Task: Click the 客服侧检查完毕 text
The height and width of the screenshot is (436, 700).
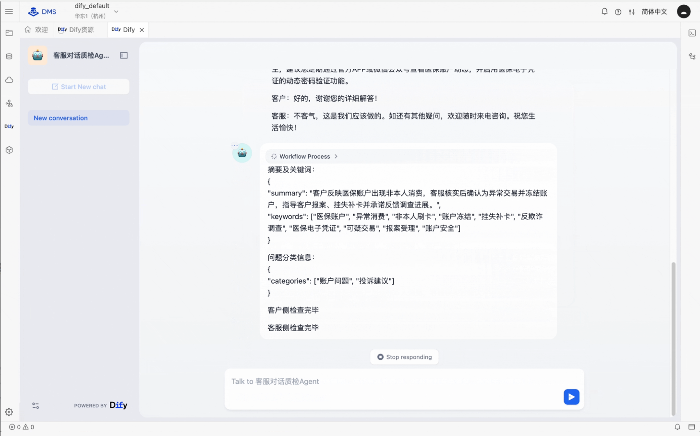Action: 293,328
